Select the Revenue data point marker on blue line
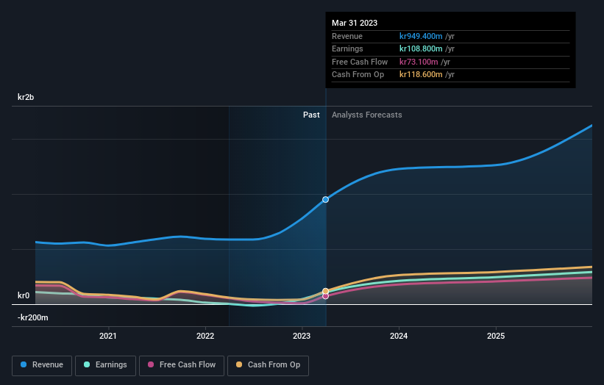The width and height of the screenshot is (604, 385). coord(325,200)
